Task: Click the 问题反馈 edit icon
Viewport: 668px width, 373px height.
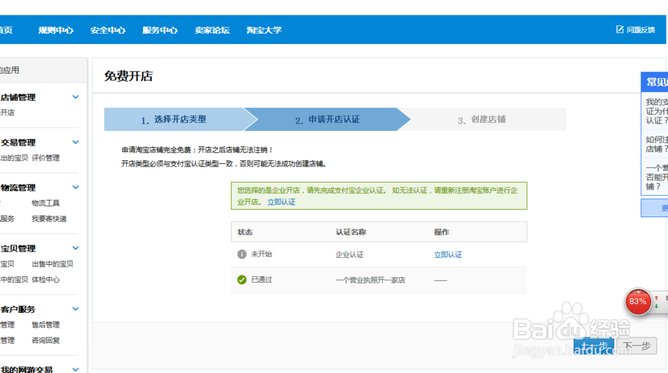Action: 620,29
